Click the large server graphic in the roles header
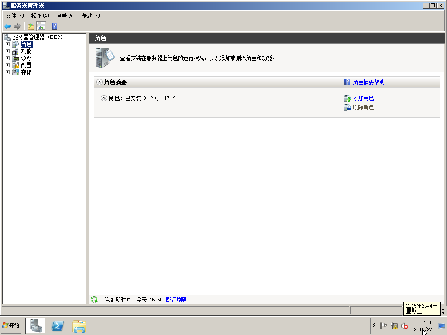 (x=105, y=58)
